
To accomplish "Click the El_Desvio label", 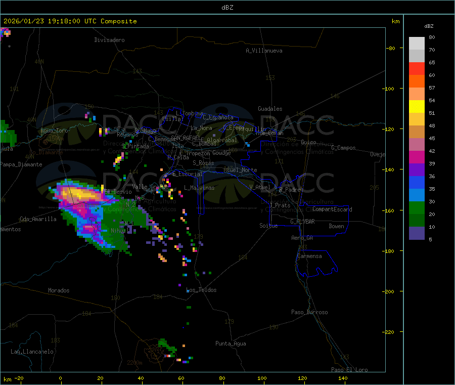I will pyautogui.click(x=118, y=192).
